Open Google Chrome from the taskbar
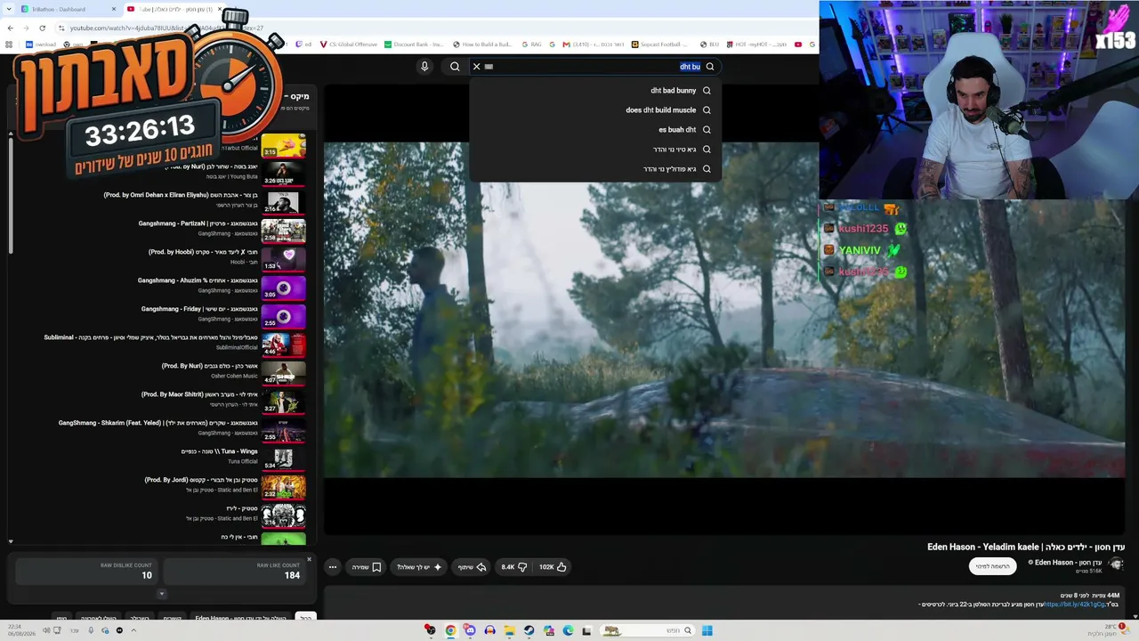Image resolution: width=1139 pixels, height=641 pixels. pyautogui.click(x=450, y=631)
